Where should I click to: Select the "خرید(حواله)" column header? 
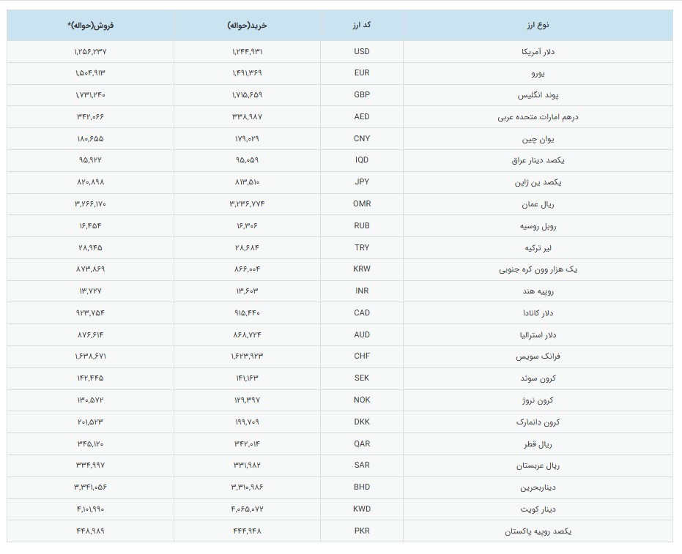[x=248, y=25]
